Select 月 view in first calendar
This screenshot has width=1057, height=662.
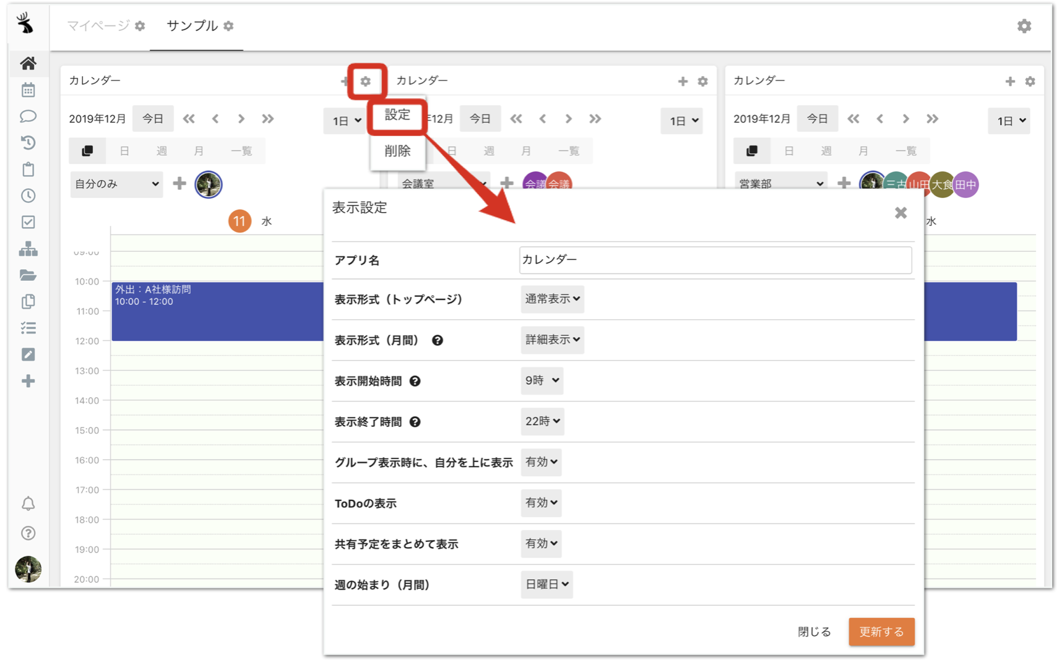tap(199, 151)
